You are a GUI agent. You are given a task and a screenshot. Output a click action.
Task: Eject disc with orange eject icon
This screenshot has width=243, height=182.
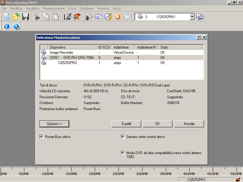click(117, 17)
